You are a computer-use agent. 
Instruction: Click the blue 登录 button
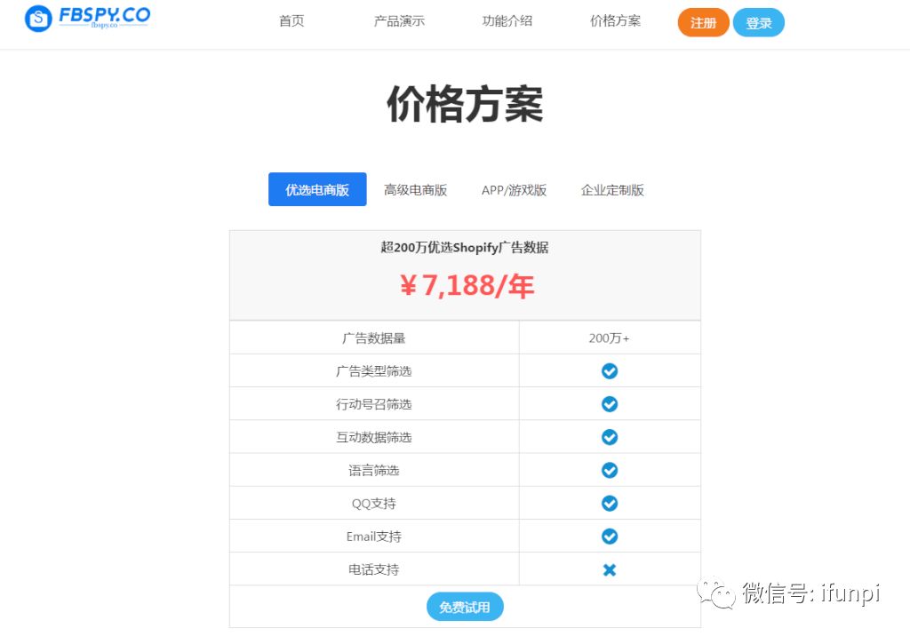coord(759,22)
